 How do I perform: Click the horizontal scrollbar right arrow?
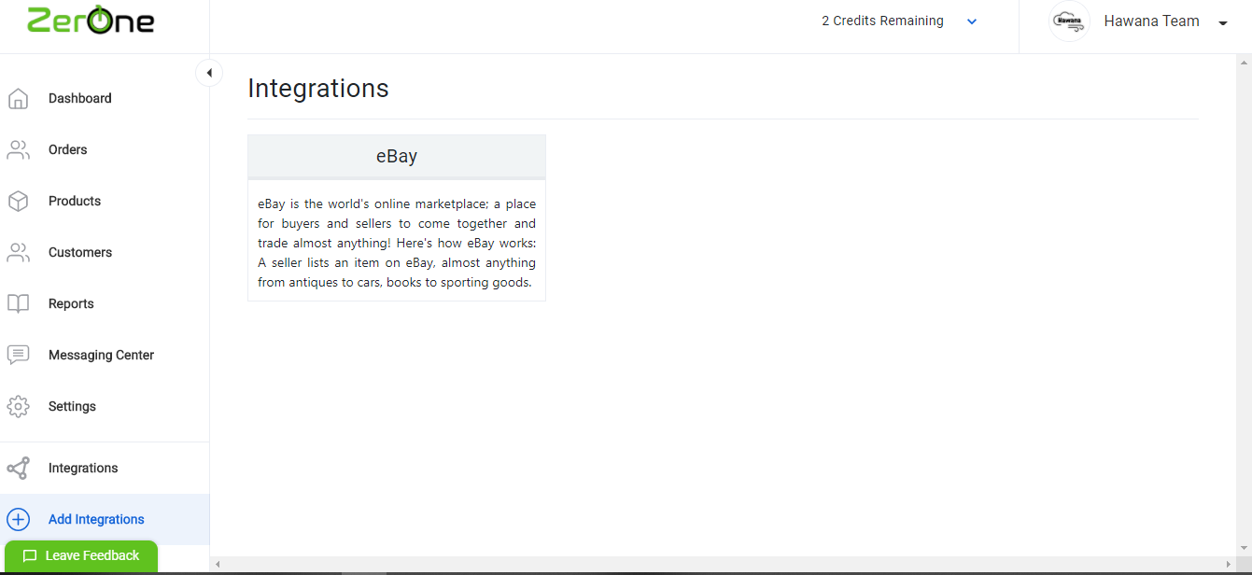click(1228, 564)
